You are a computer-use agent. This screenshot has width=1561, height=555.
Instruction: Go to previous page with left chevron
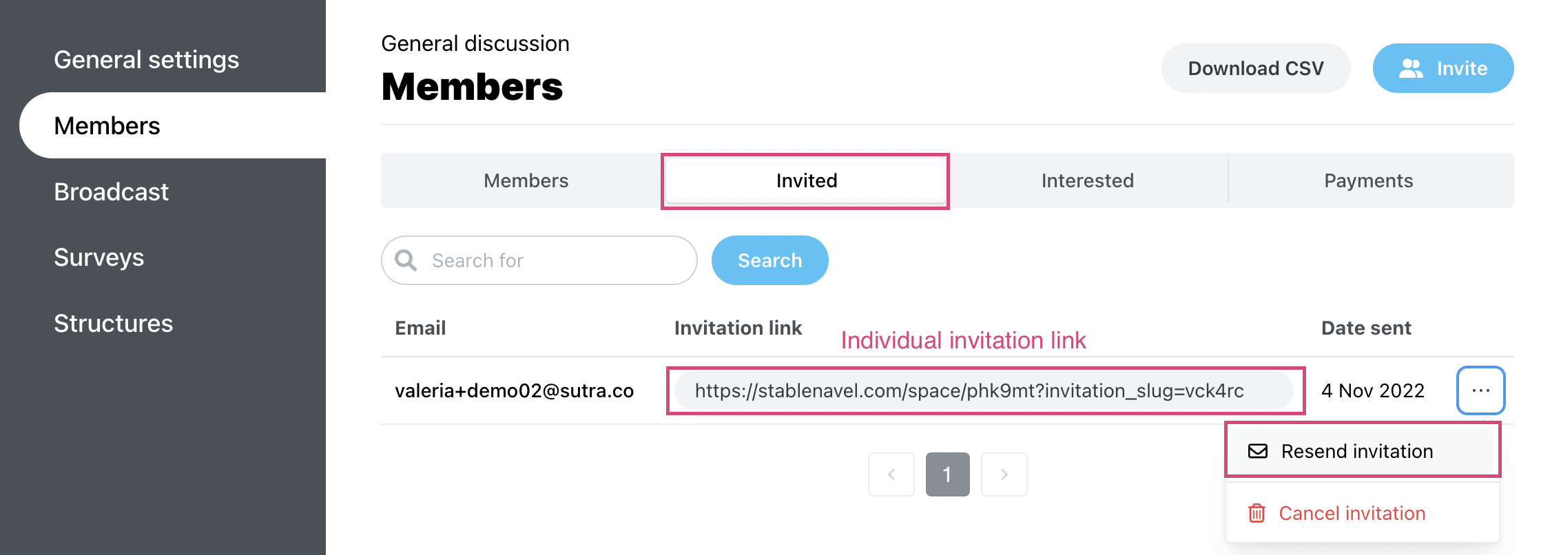891,474
